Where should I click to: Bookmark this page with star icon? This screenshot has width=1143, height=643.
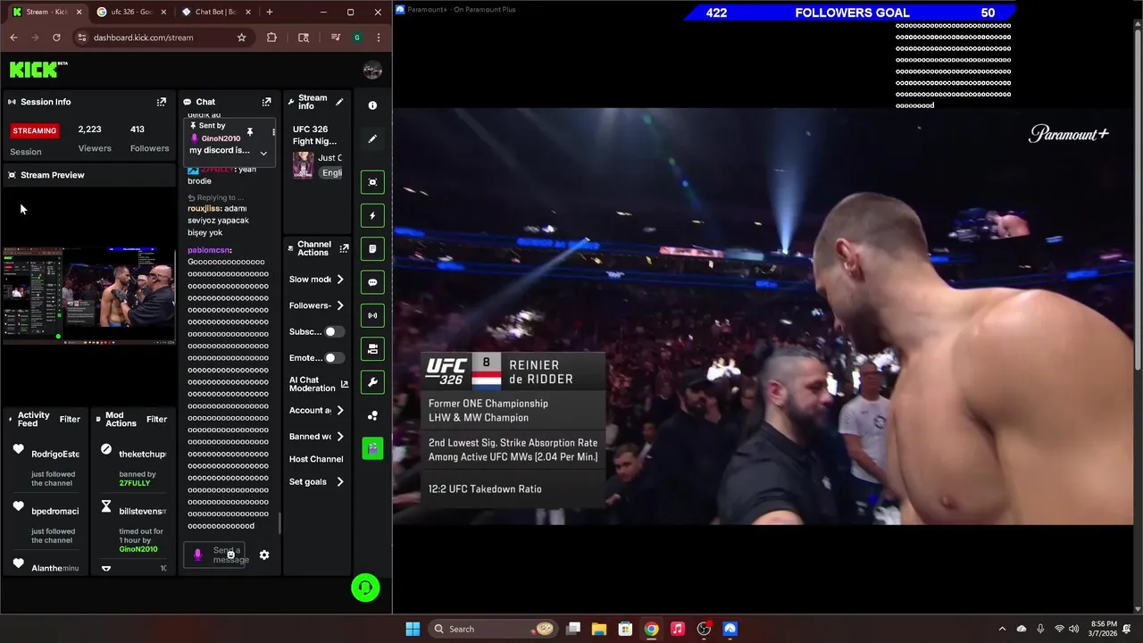point(241,38)
